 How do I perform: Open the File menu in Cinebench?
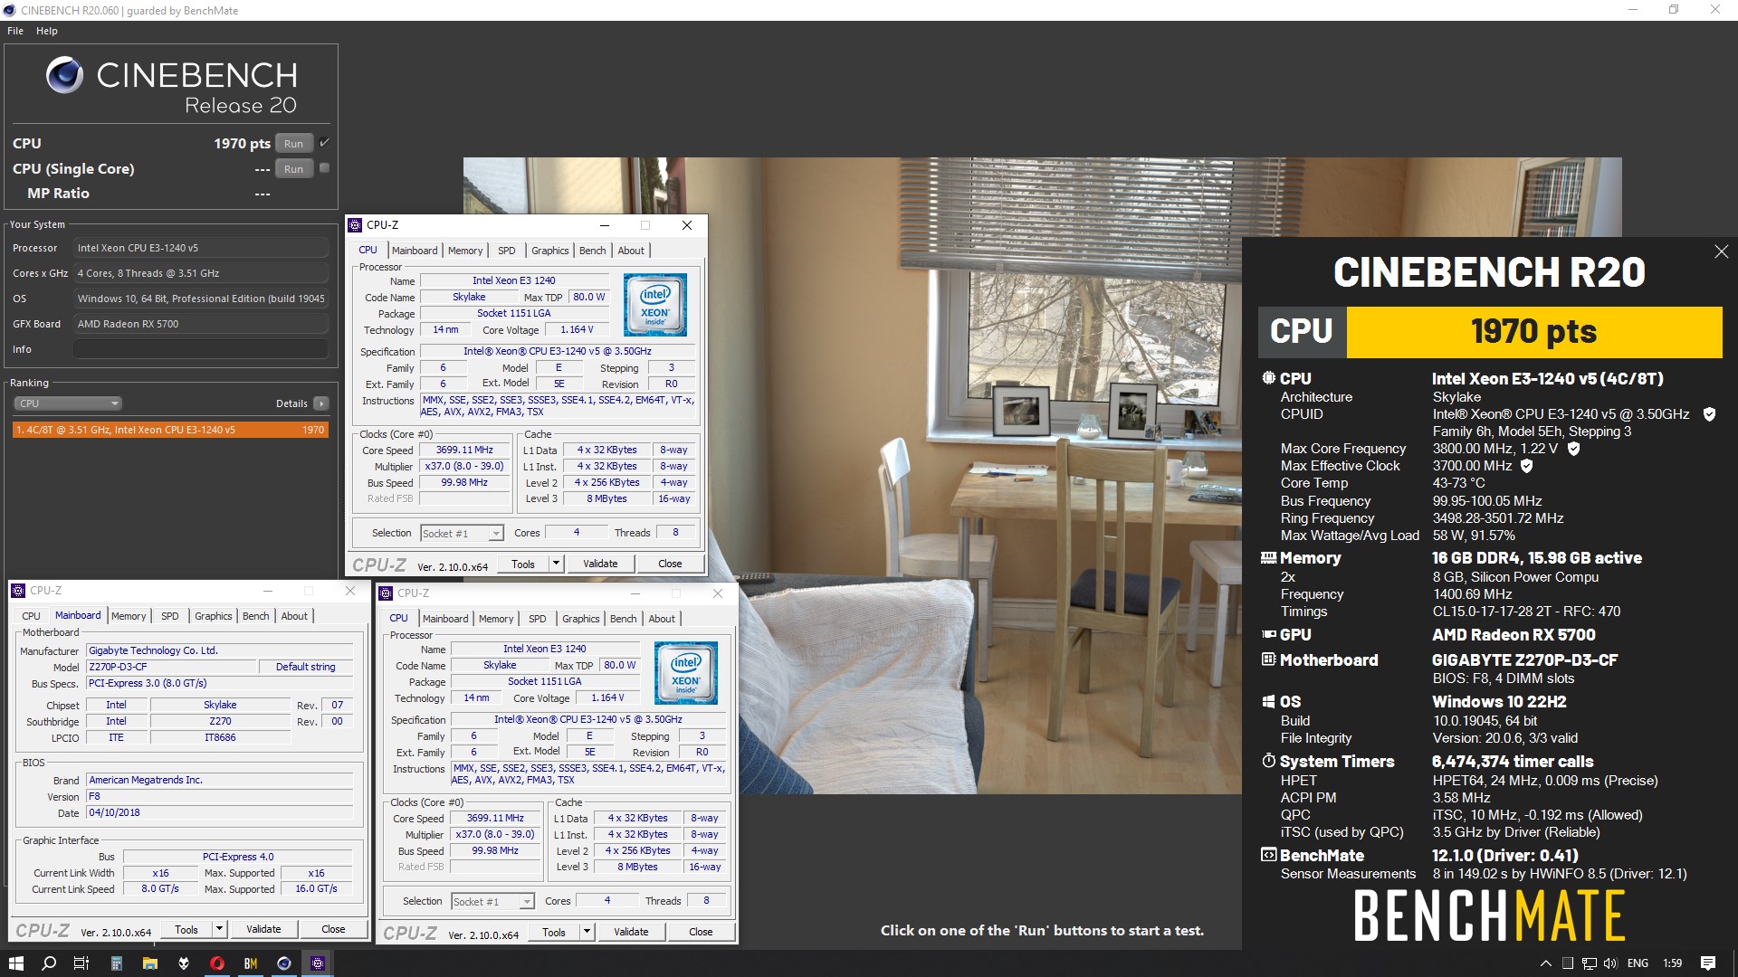(x=15, y=31)
